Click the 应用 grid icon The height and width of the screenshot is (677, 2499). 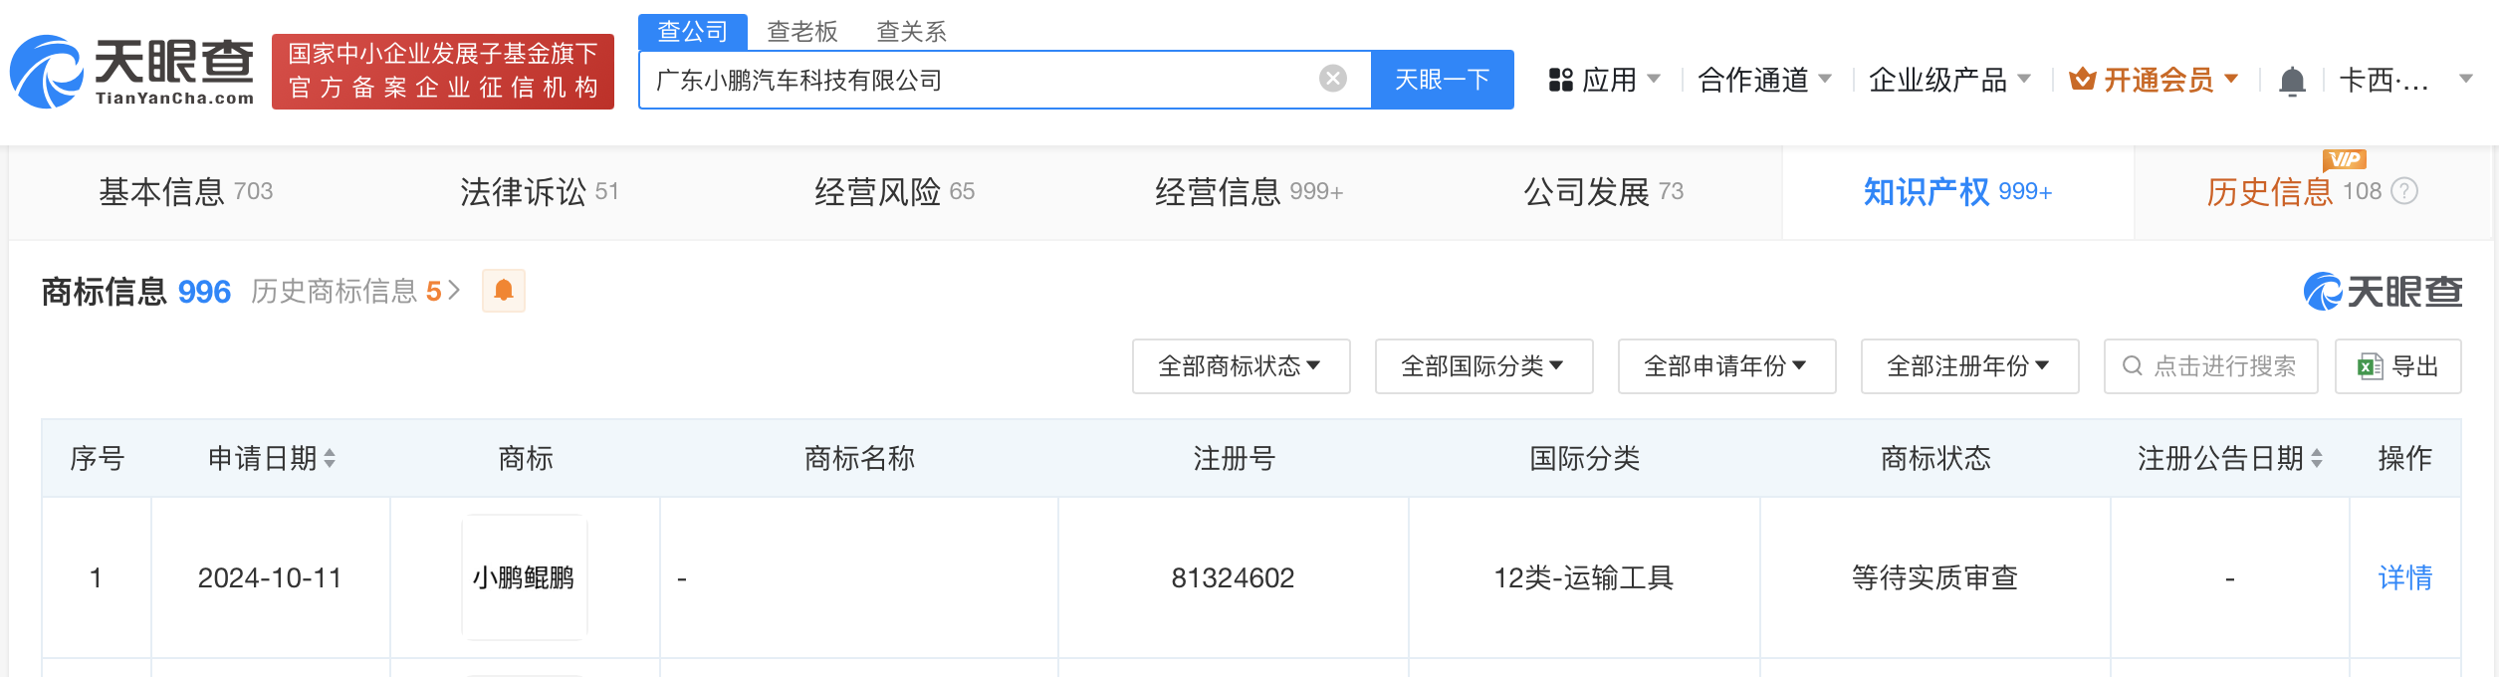(x=1560, y=80)
